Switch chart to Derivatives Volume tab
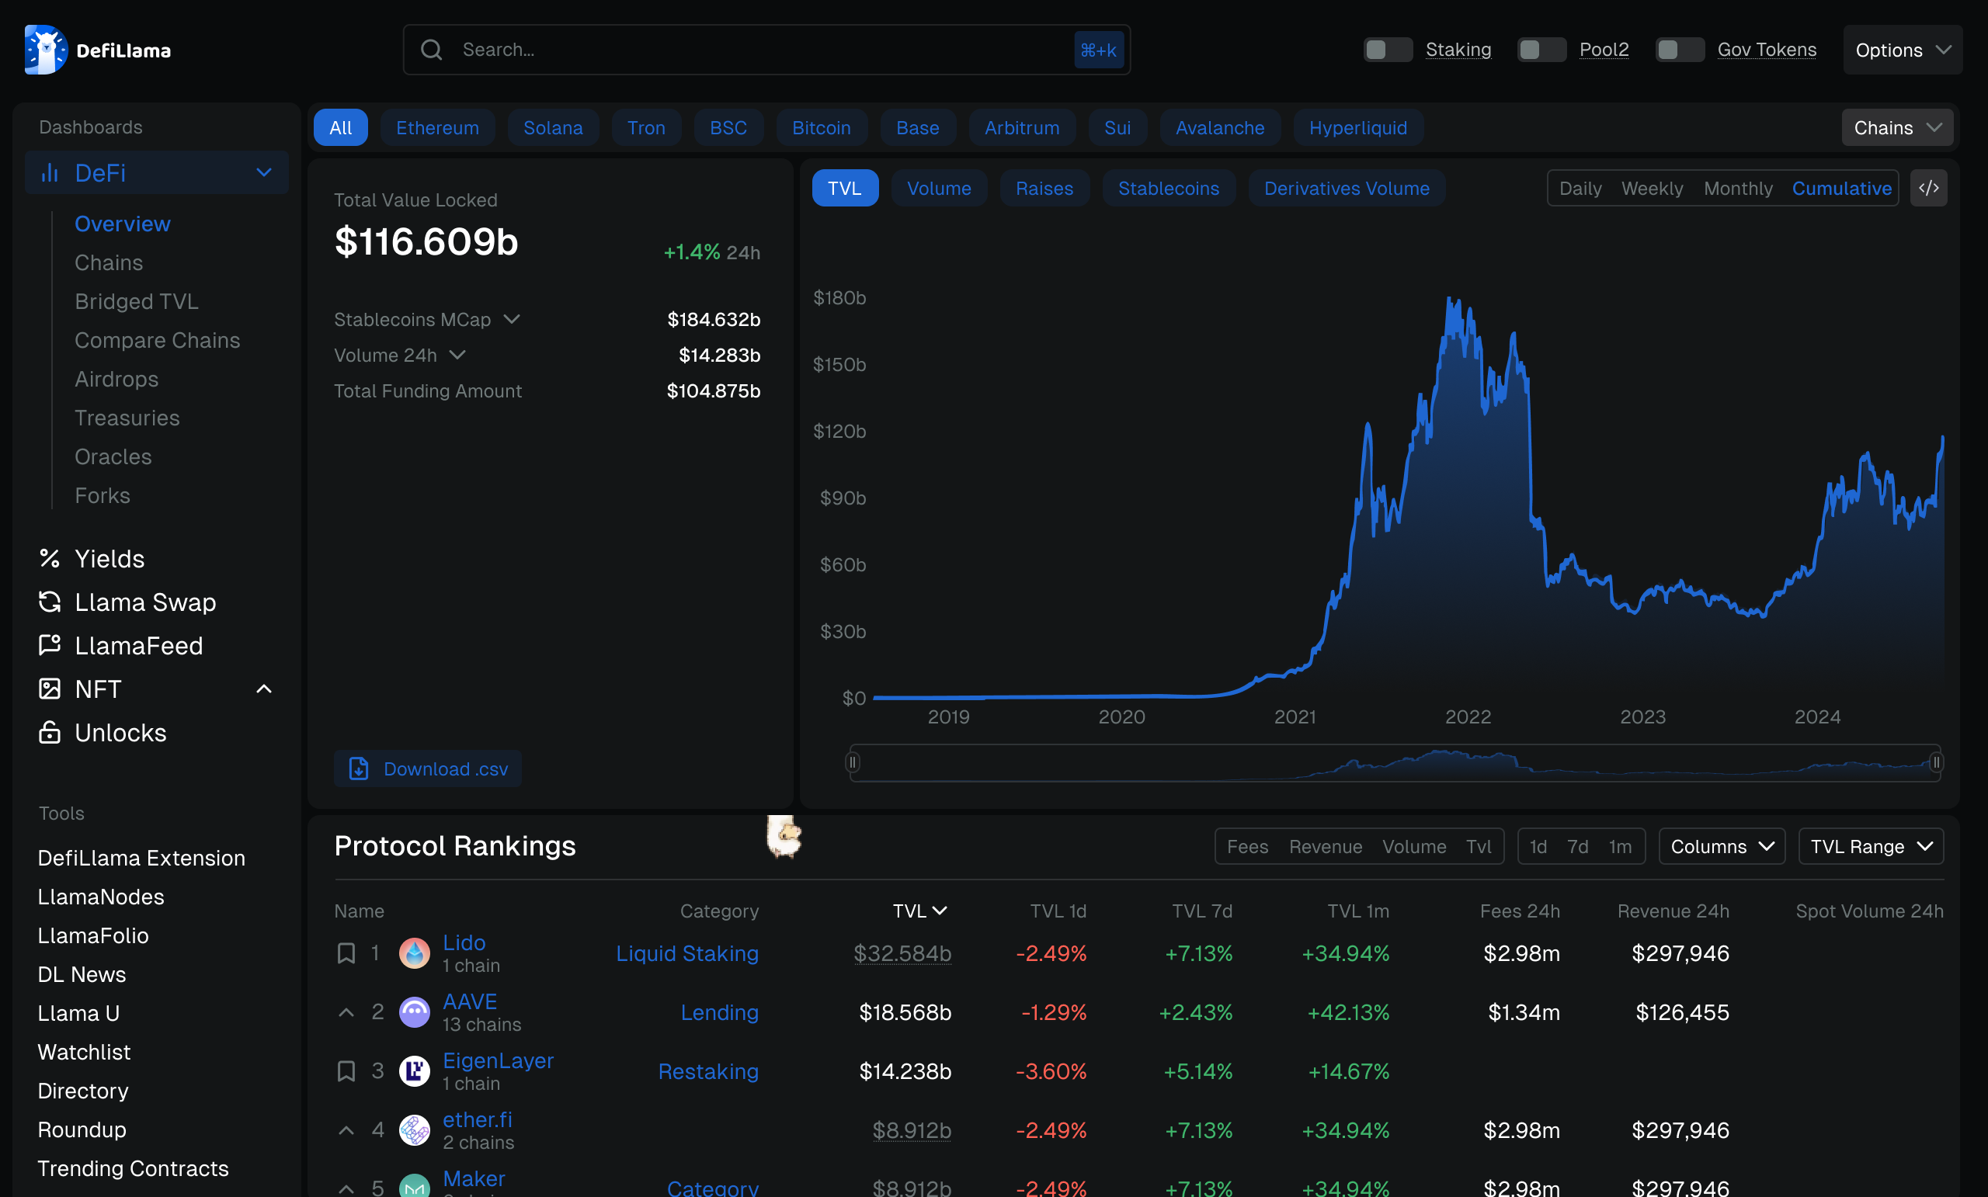Viewport: 1988px width, 1197px height. click(1346, 188)
